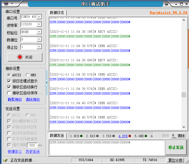Open the 静默接收 link
Viewport: 189px width, 164px height.
point(15,99)
